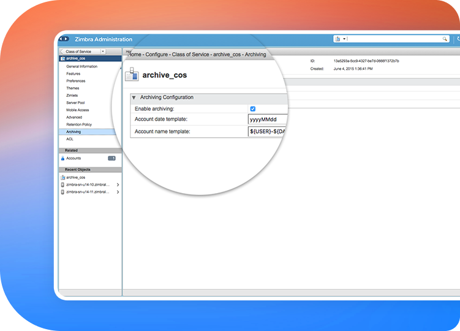Click the Enable archiving label
Screen dimensions: 460x331
[154, 109]
